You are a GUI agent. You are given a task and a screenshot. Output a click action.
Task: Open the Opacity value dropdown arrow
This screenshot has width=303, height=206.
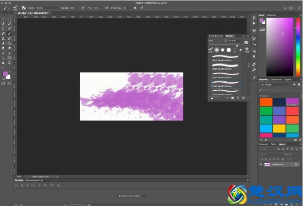click(78, 8)
